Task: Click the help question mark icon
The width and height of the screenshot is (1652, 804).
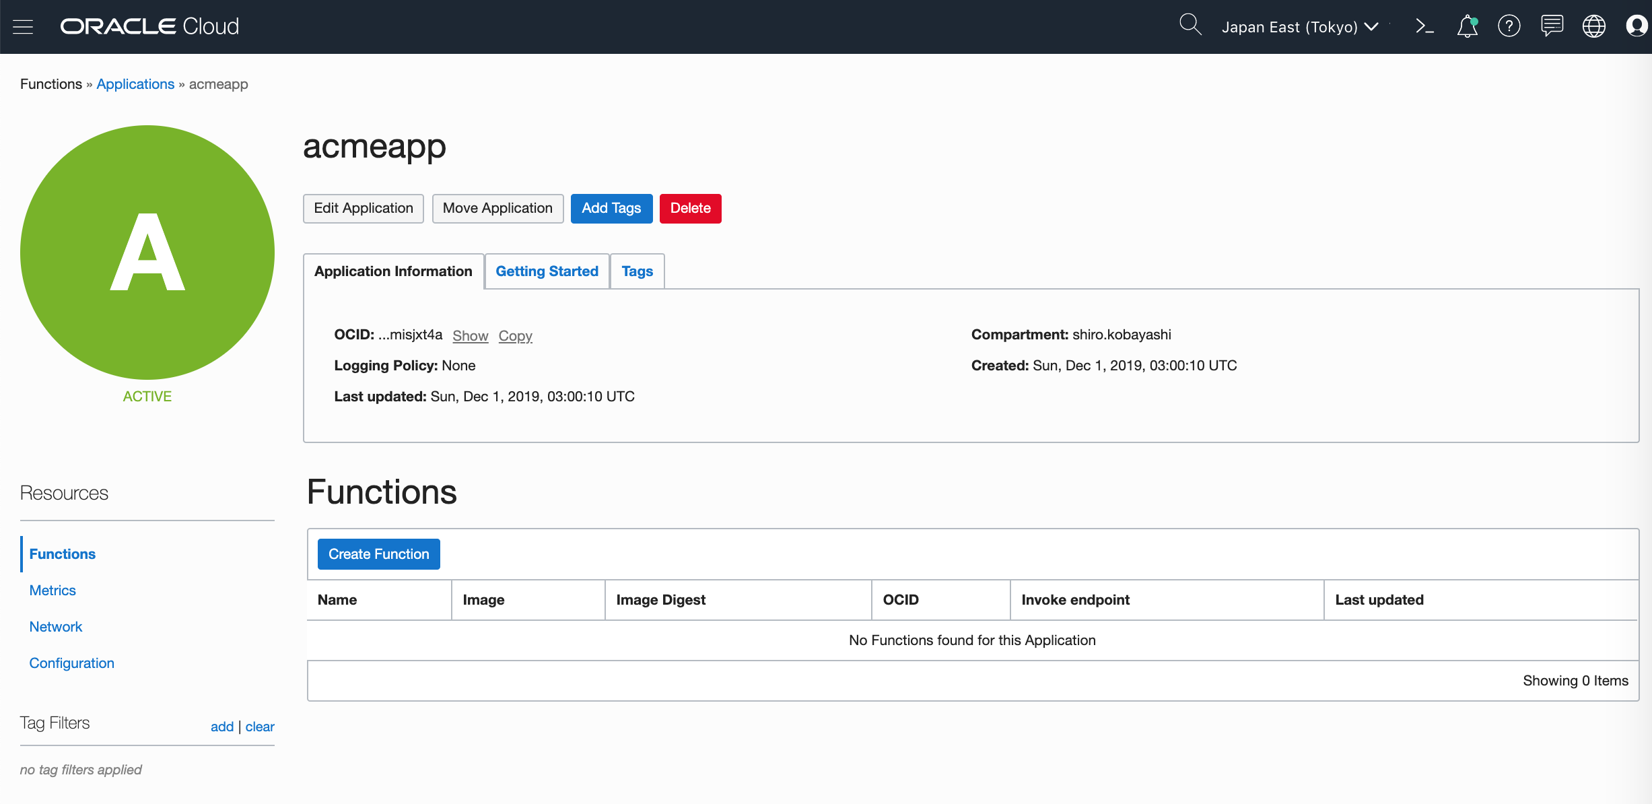Action: (1509, 27)
